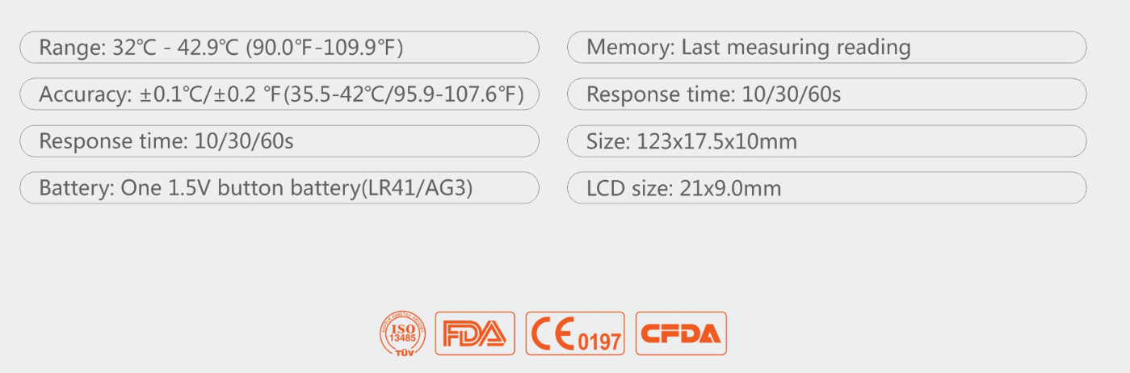Select the Accuracy specification pill
The height and width of the screenshot is (373, 1130).
pos(279,94)
